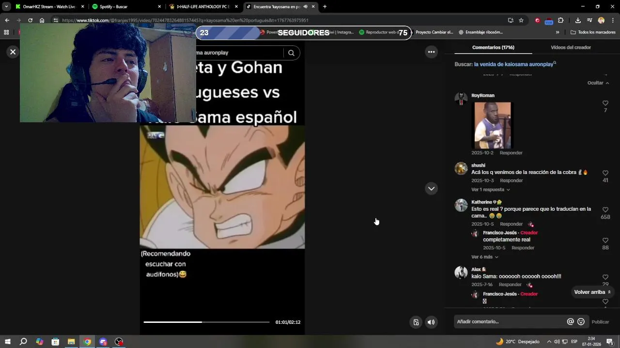The image size is (620, 348).
Task: Switch to the Comentarios (1716) tab
Action: point(493,47)
